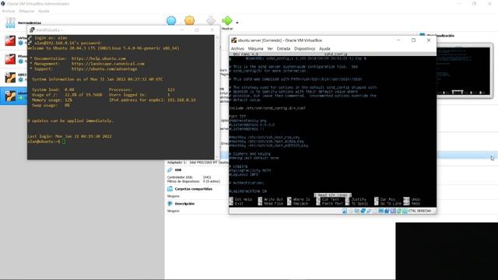This screenshot has height=280, width=498.
Task: Click 'Write Out' nano shortcut in VM
Action: click(273, 199)
